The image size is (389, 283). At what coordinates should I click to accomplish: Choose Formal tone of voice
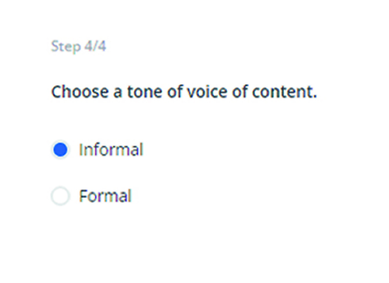(60, 196)
